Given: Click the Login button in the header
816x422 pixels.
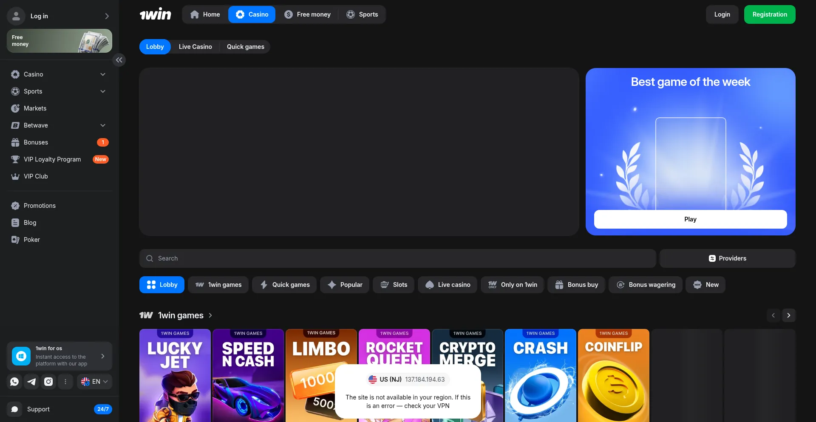Looking at the screenshot, I should tap(722, 14).
